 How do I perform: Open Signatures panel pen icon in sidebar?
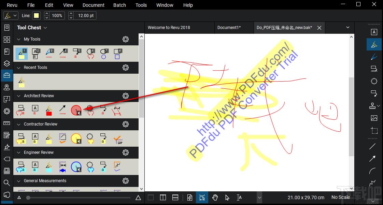point(7,147)
